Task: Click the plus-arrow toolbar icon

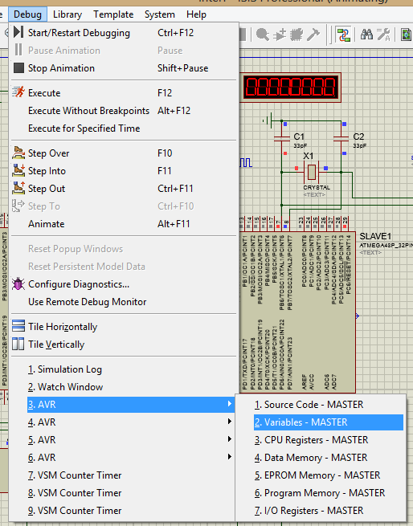Action: [280, 35]
